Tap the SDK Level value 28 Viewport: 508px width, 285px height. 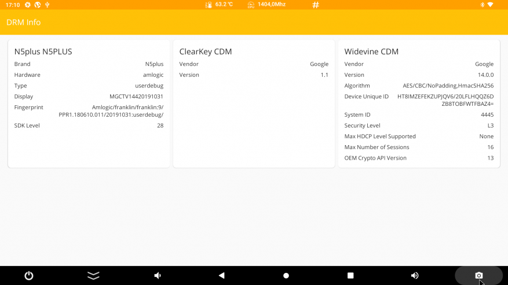click(160, 125)
